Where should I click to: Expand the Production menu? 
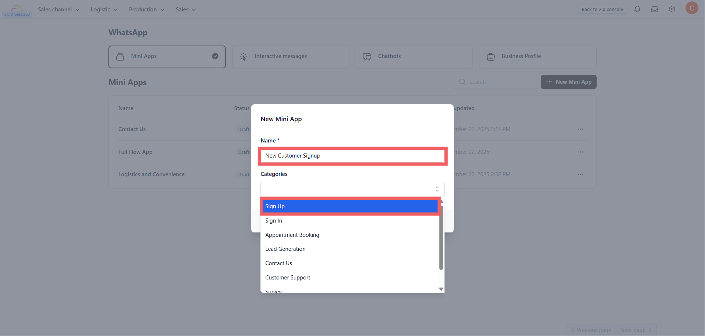point(147,10)
